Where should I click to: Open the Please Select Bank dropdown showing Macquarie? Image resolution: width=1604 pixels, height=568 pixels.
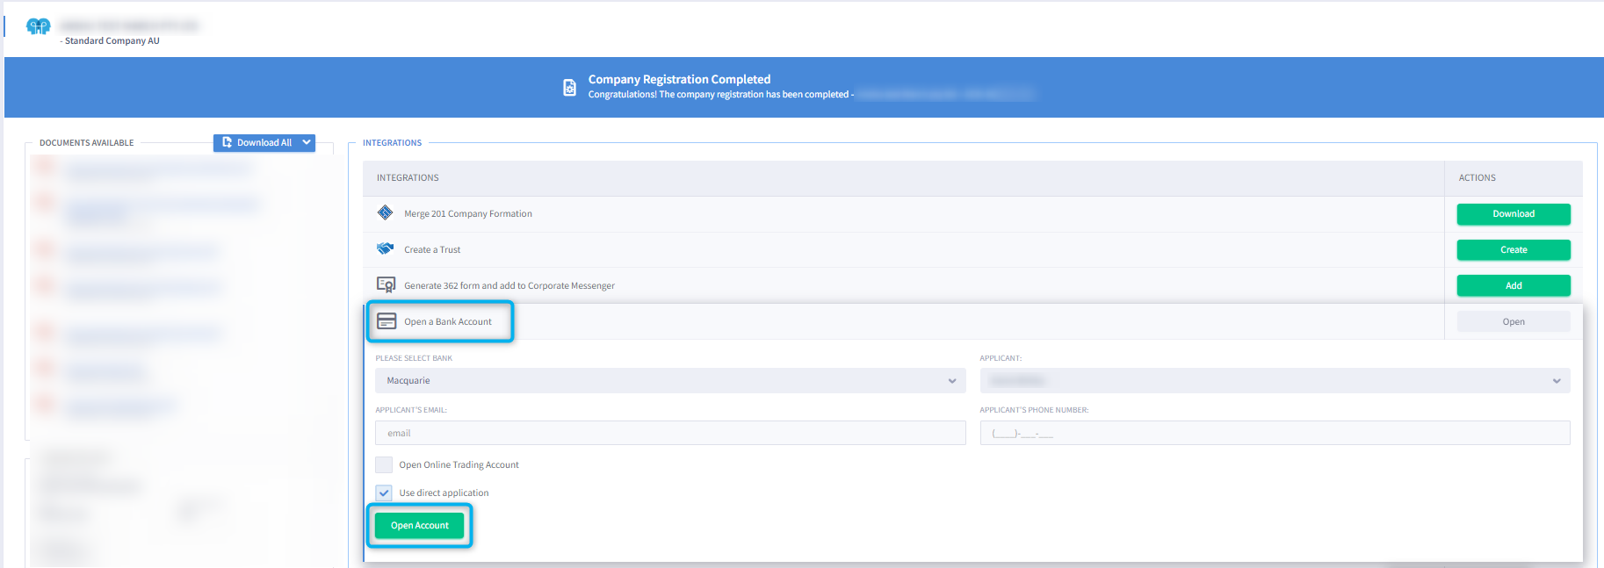point(669,381)
